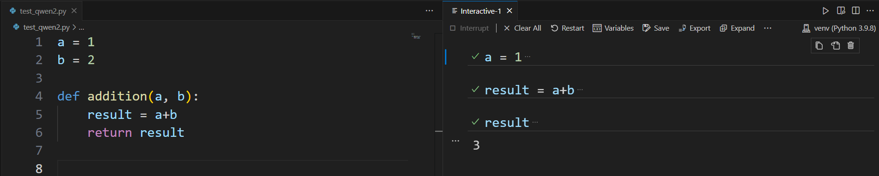Expand the 'result' cell ellipsis
Screen dimensions: 879x176
535,122
